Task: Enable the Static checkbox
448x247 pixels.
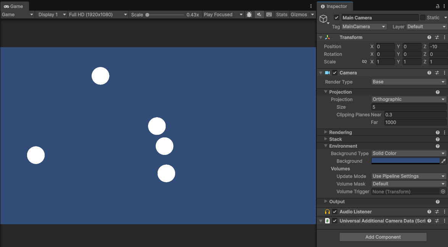Action: point(423,18)
